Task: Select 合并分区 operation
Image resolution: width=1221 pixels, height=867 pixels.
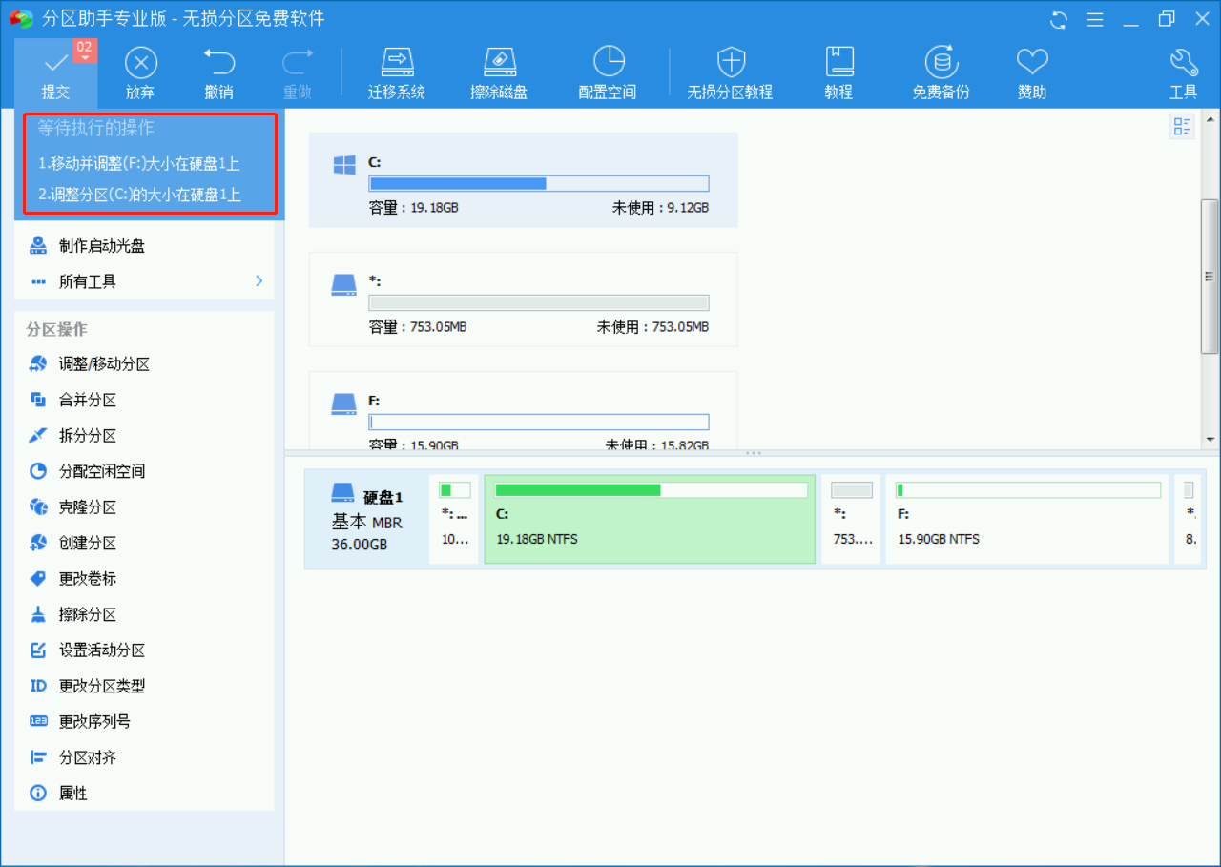Action: click(x=145, y=401)
